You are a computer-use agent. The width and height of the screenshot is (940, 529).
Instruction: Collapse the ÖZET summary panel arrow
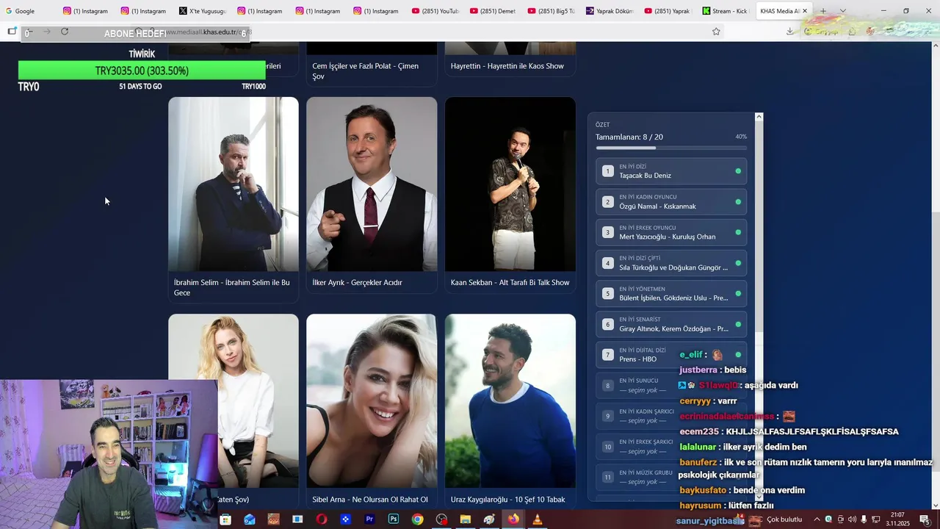pos(759,117)
